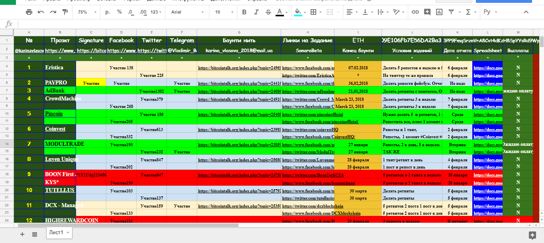Open the all sheets list
The image size is (544, 243).
(35, 234)
